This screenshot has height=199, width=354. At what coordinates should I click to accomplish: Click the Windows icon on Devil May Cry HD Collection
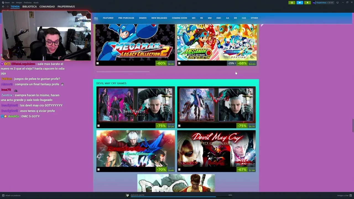click(x=179, y=170)
